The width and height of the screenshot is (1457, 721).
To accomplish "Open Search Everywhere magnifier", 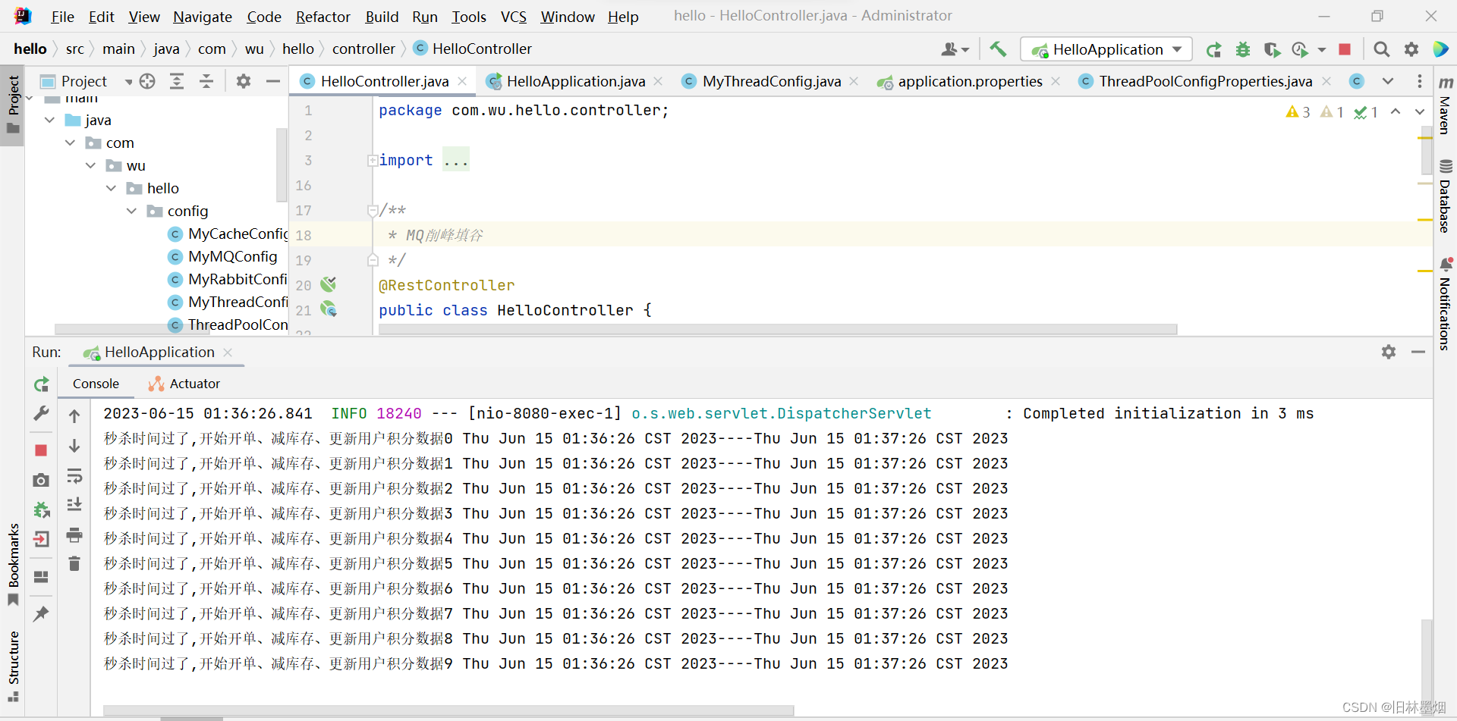I will (x=1382, y=49).
